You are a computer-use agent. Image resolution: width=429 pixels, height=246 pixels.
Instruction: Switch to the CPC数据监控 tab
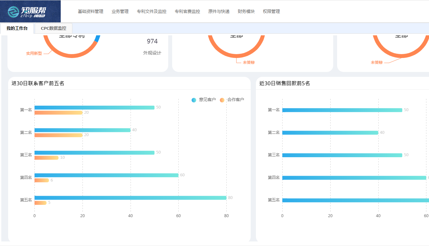point(53,29)
